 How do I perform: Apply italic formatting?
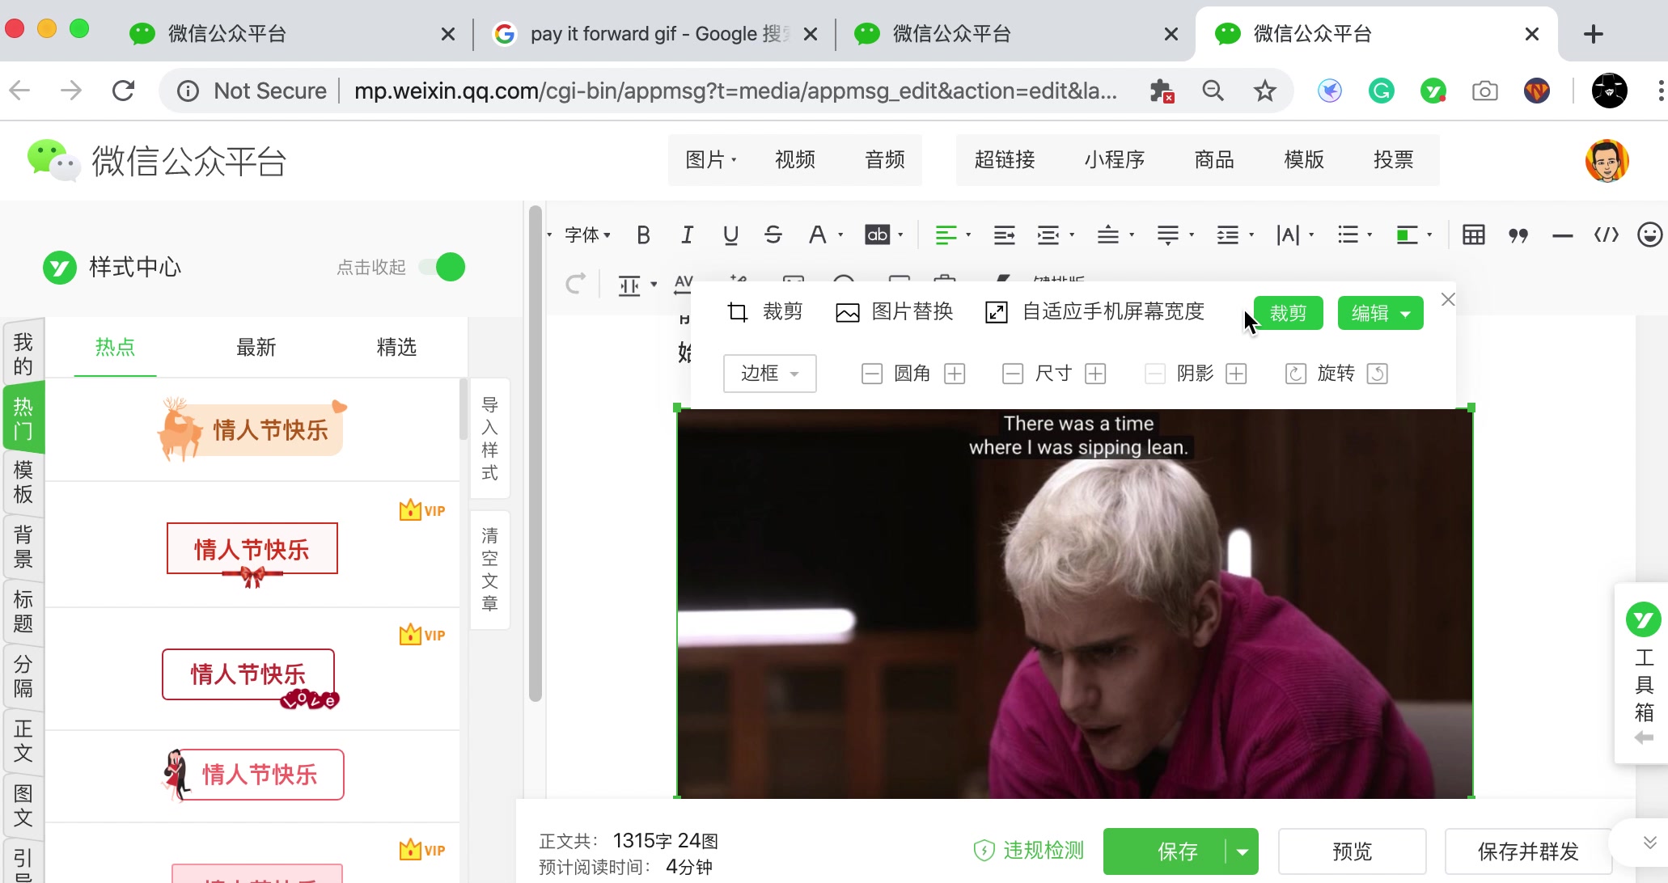click(x=687, y=235)
